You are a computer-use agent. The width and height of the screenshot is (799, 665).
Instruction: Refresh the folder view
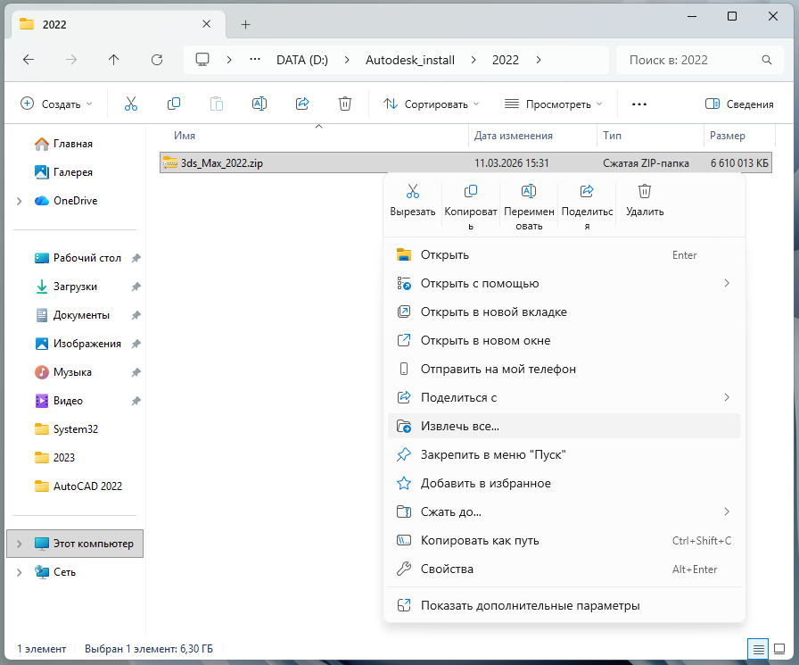[x=157, y=60]
